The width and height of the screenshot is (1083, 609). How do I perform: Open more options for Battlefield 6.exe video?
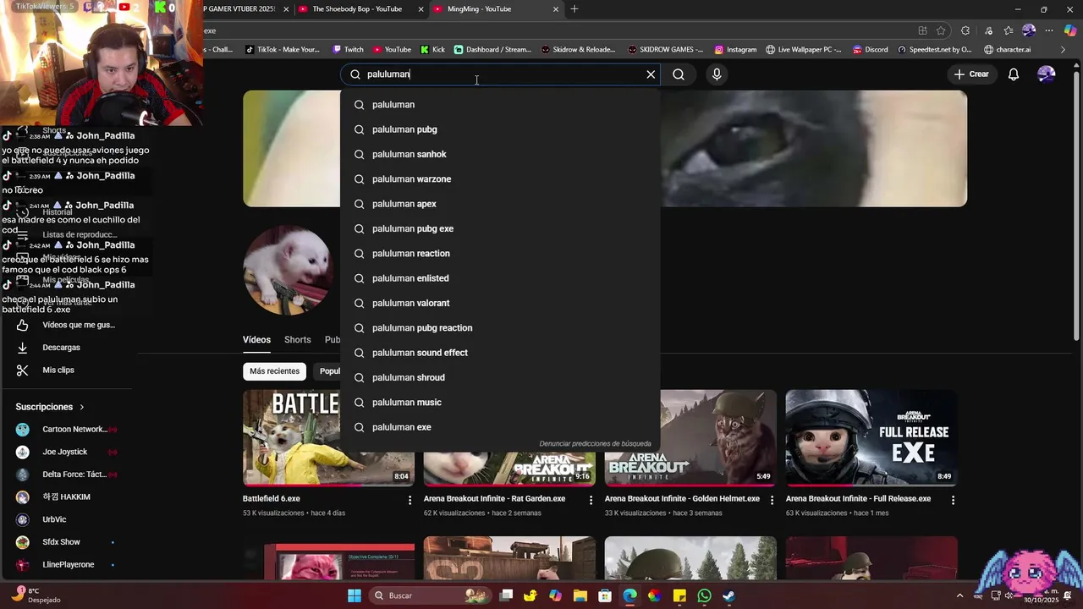pyautogui.click(x=410, y=501)
